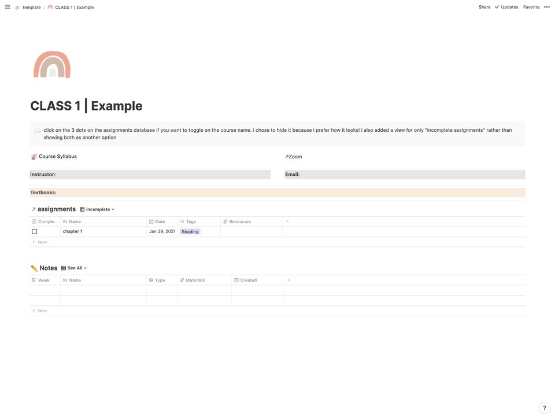Open the Zoom link
This screenshot has height=418, width=555.
[x=294, y=157]
